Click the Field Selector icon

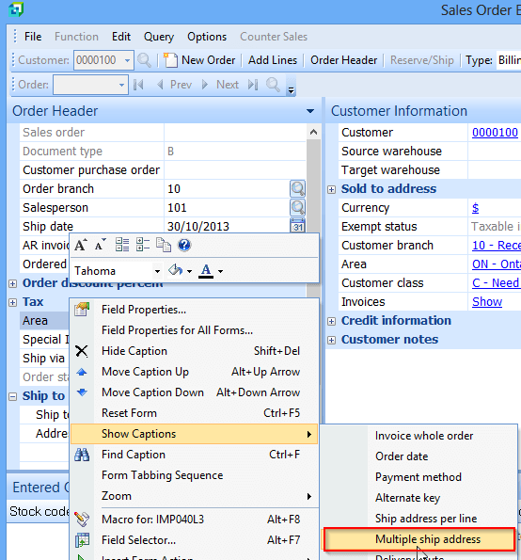pos(82,540)
